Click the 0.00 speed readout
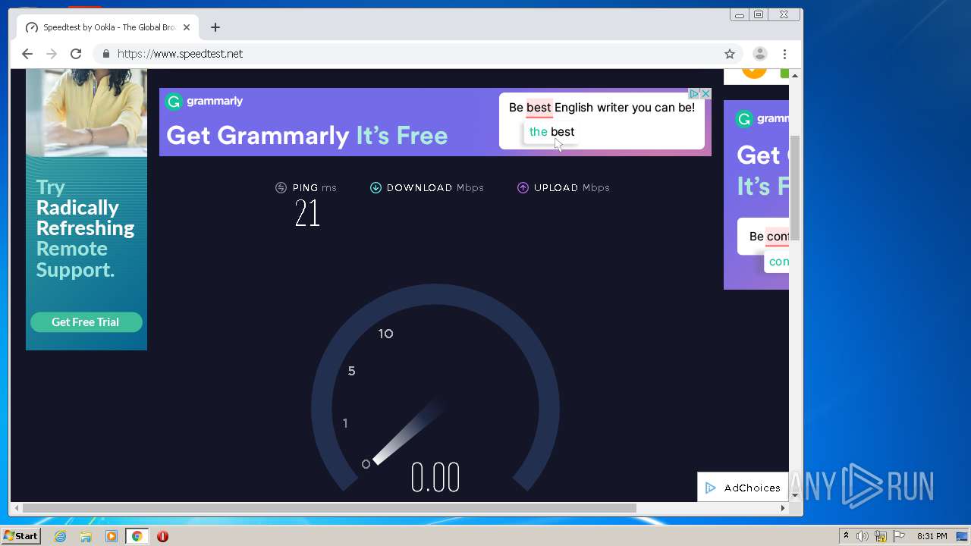Viewport: 971px width, 546px height. coord(435,478)
